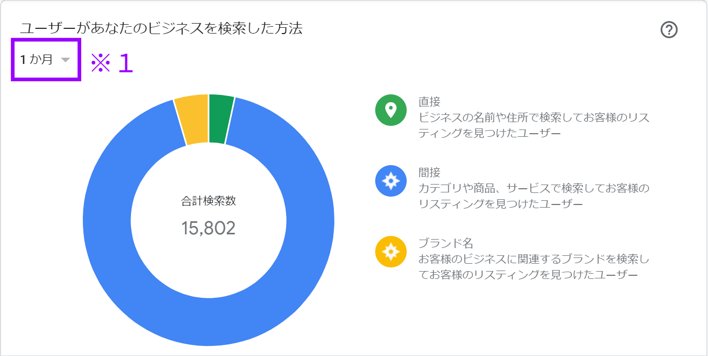The height and width of the screenshot is (356, 708).
Task: Click the yellow compass icon for ブランド名
Action: point(391,252)
